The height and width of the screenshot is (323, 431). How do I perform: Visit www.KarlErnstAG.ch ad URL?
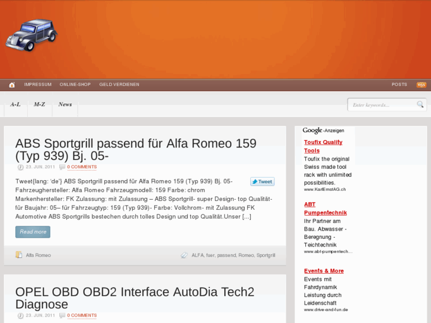tap(325, 189)
